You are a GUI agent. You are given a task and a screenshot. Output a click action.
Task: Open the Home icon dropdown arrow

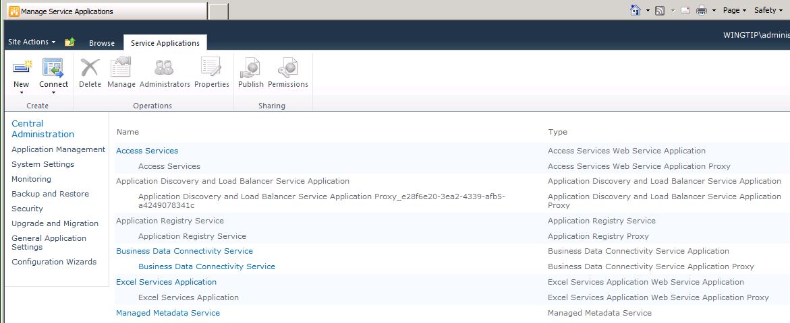pyautogui.click(x=648, y=11)
